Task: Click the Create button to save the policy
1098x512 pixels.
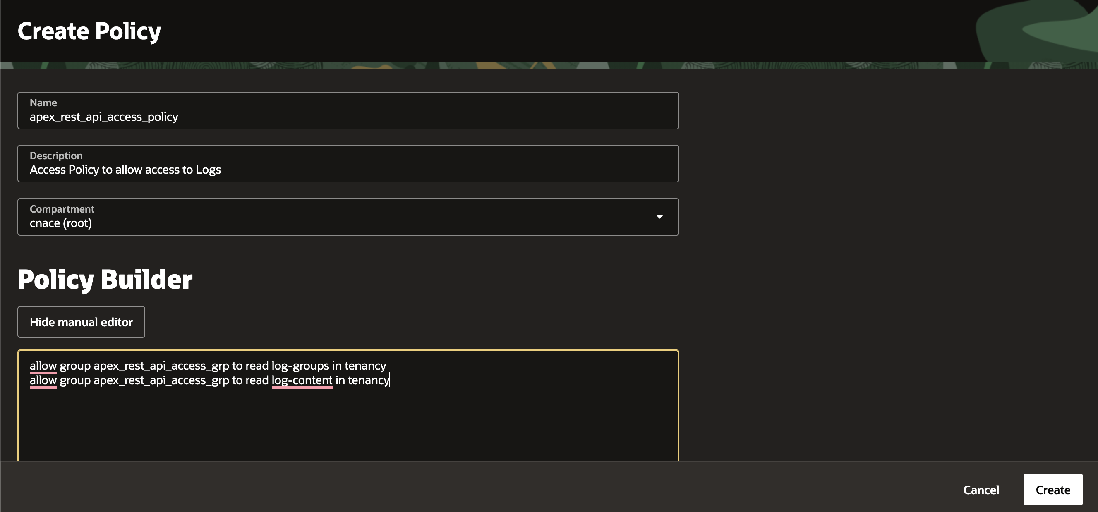Action: (x=1052, y=489)
